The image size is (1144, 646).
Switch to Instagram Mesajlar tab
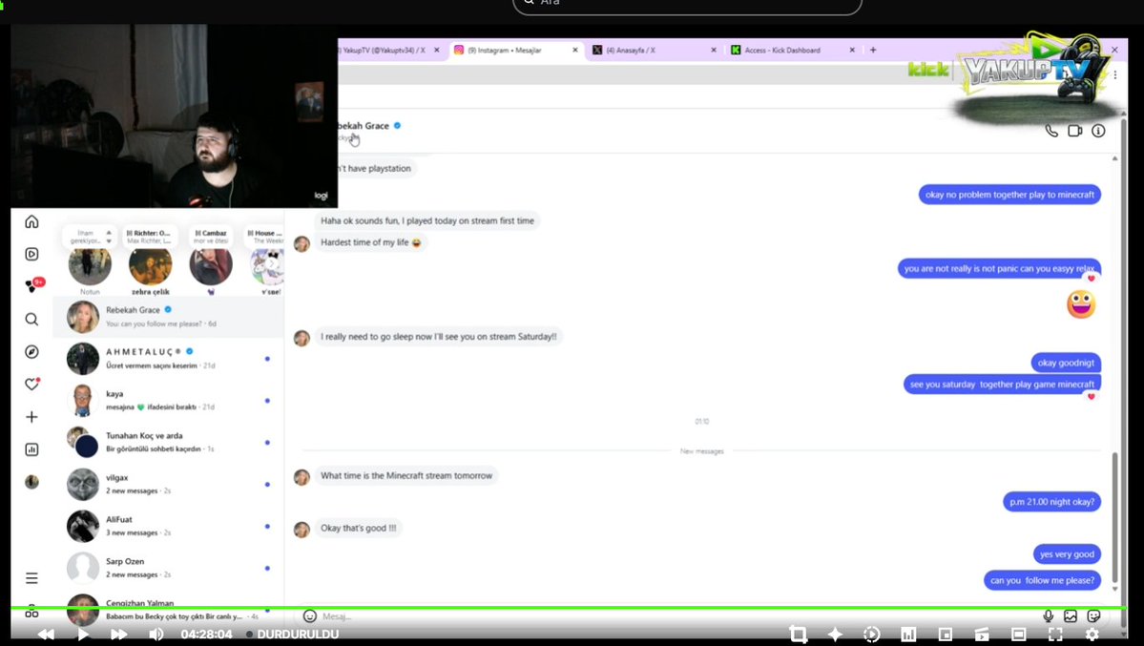click(514, 51)
